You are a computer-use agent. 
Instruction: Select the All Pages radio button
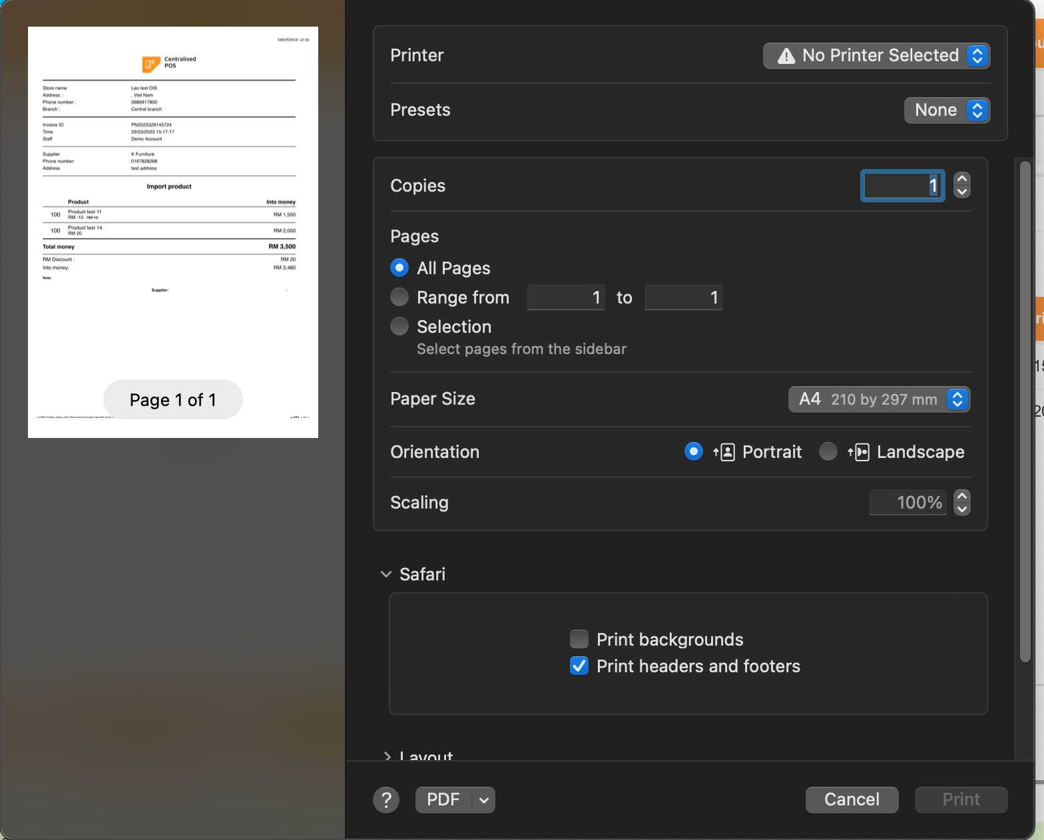[399, 268]
